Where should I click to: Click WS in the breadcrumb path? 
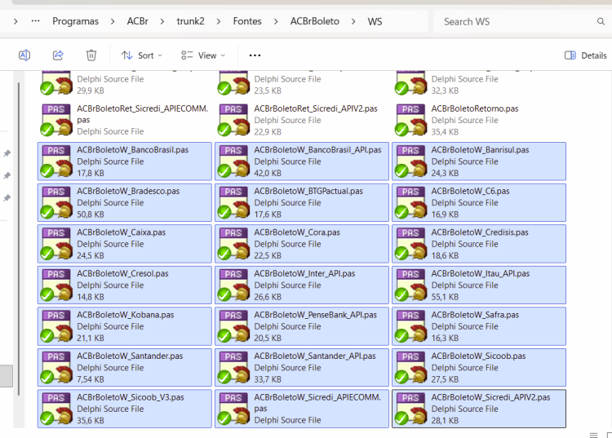375,21
